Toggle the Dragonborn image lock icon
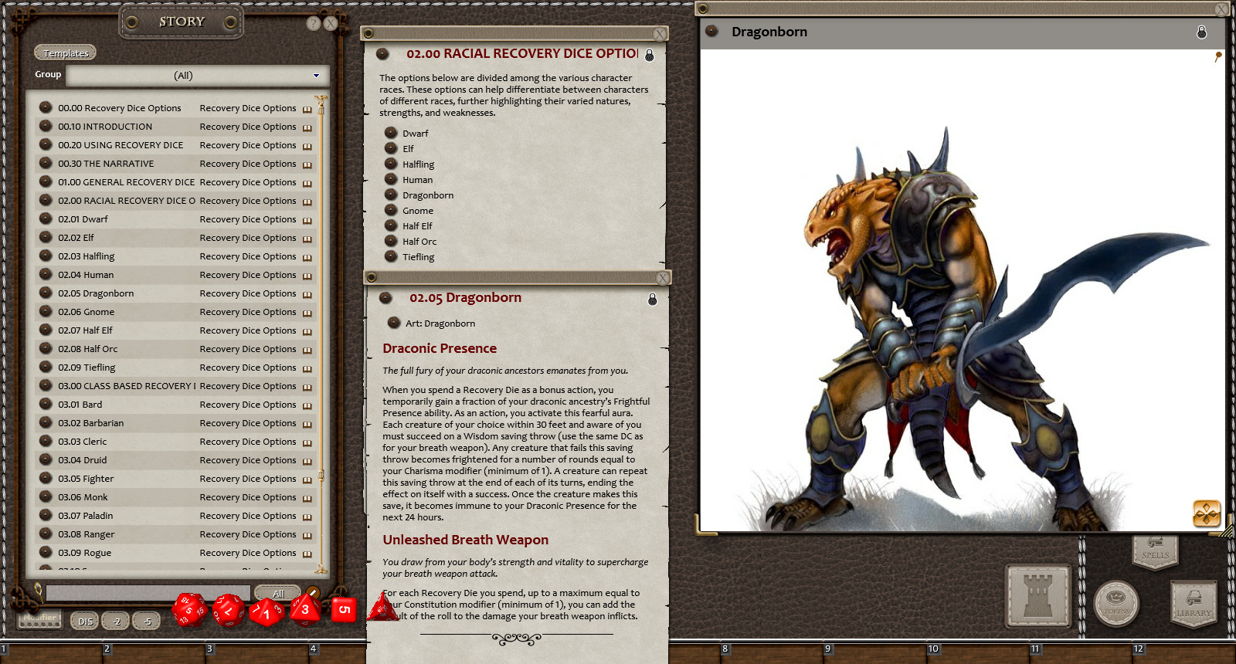Image resolution: width=1236 pixels, height=664 pixels. [1201, 32]
